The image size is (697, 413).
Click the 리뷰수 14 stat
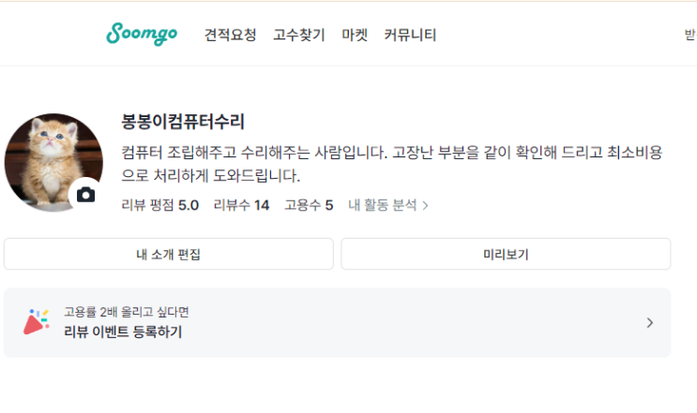(241, 205)
